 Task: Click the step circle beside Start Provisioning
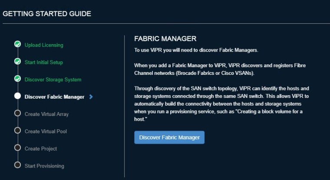(x=17, y=165)
